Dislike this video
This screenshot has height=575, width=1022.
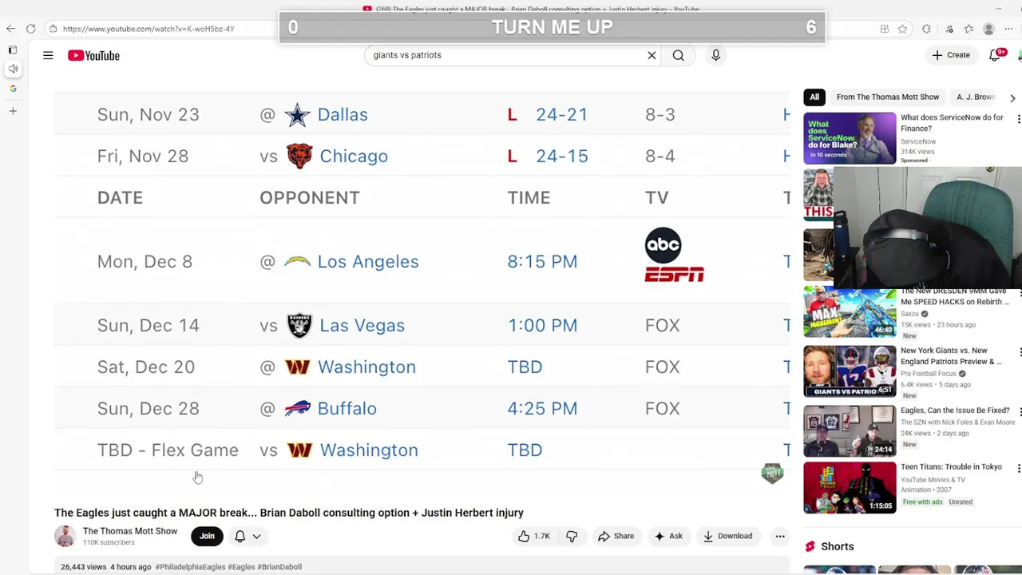point(572,536)
